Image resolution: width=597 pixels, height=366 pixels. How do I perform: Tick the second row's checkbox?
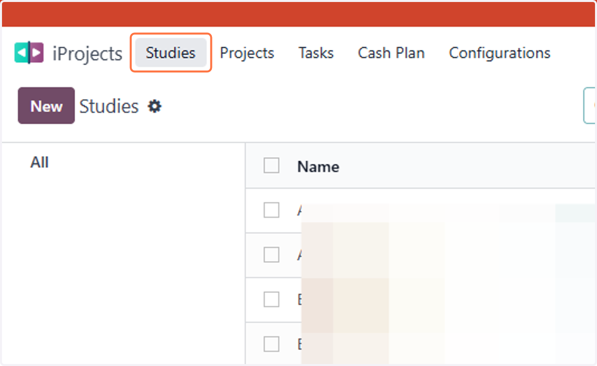click(271, 255)
